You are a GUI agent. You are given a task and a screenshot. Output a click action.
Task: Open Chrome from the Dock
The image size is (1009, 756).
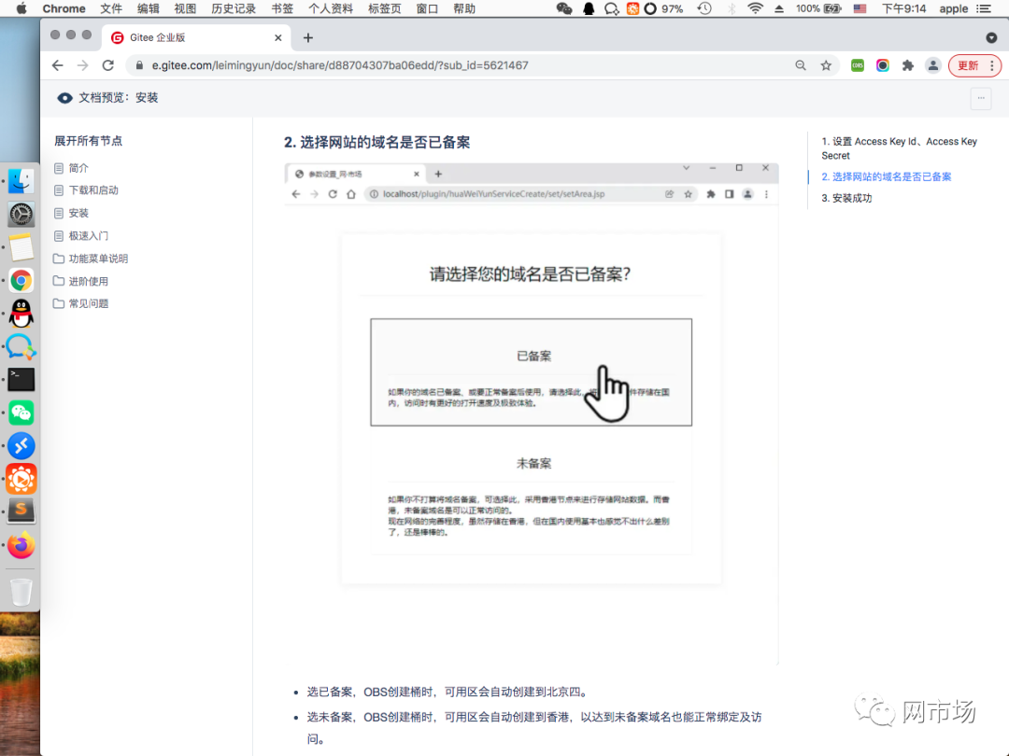point(21,280)
